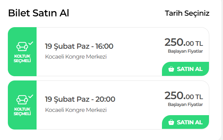Select the 19 Şubat Paz - 16:00 session title
Screen dimensions: 223x140
click(79, 46)
